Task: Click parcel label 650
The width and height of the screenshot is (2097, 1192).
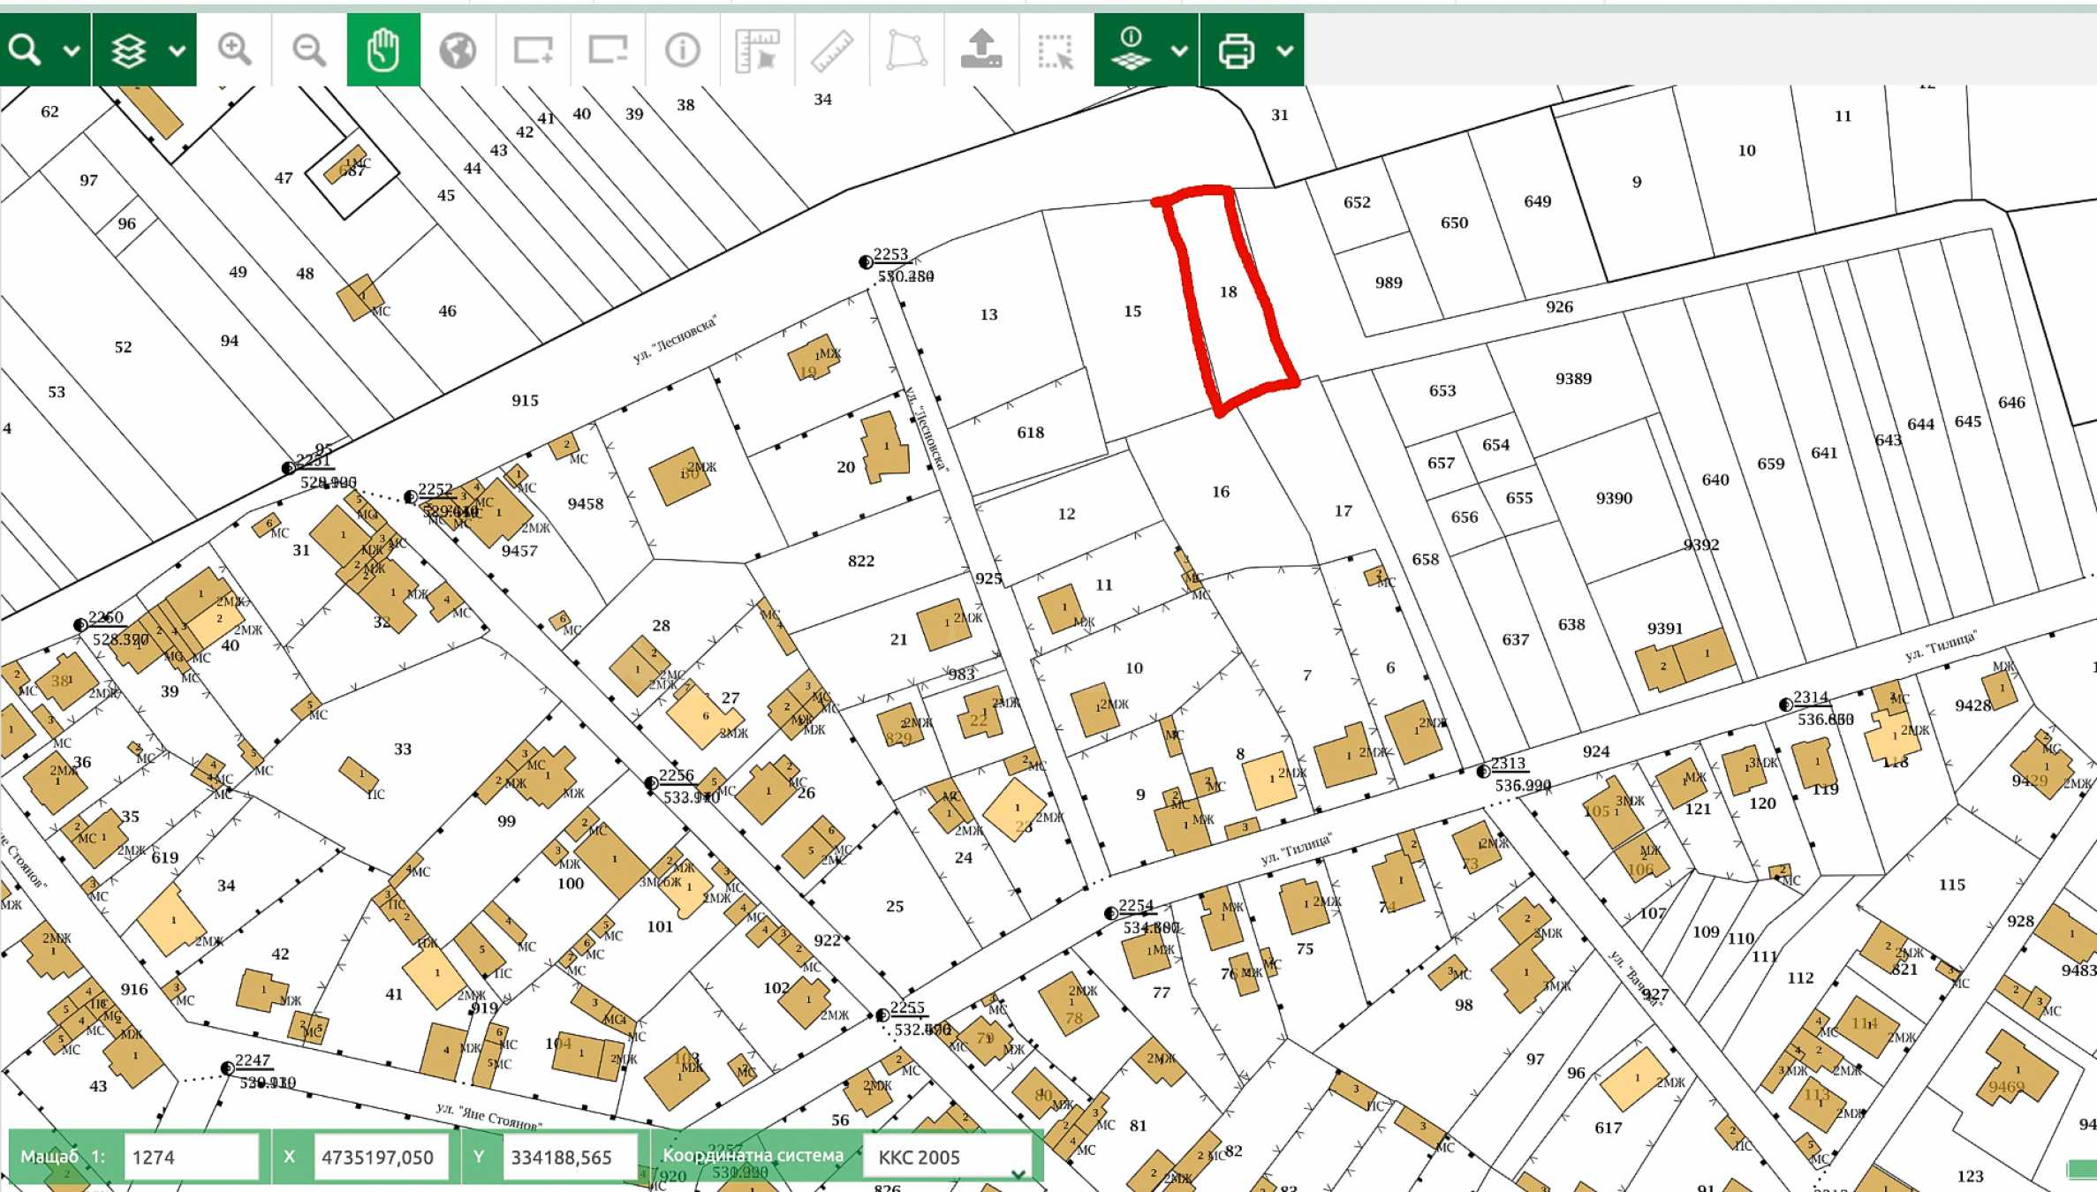Action: coord(1454,223)
